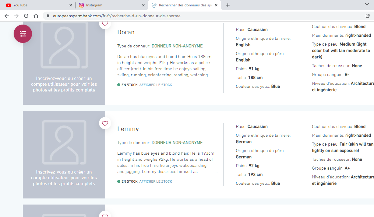
Task: Click Lemmy's description paragraph
Action: 166,162
